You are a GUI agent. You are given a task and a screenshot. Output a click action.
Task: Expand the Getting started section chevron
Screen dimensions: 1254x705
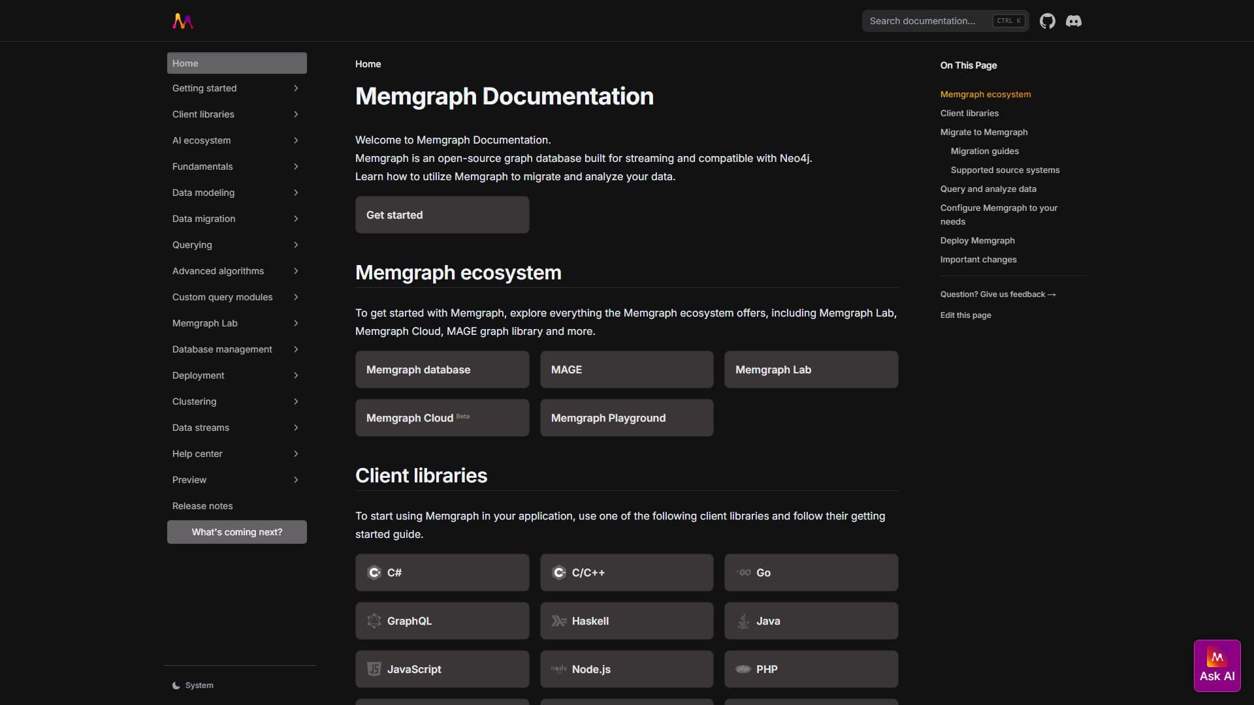click(x=296, y=88)
